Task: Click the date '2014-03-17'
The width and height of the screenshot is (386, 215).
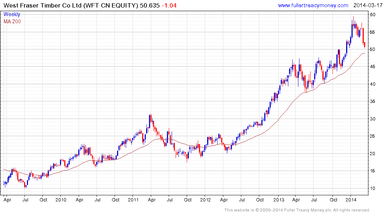Action: [368, 5]
